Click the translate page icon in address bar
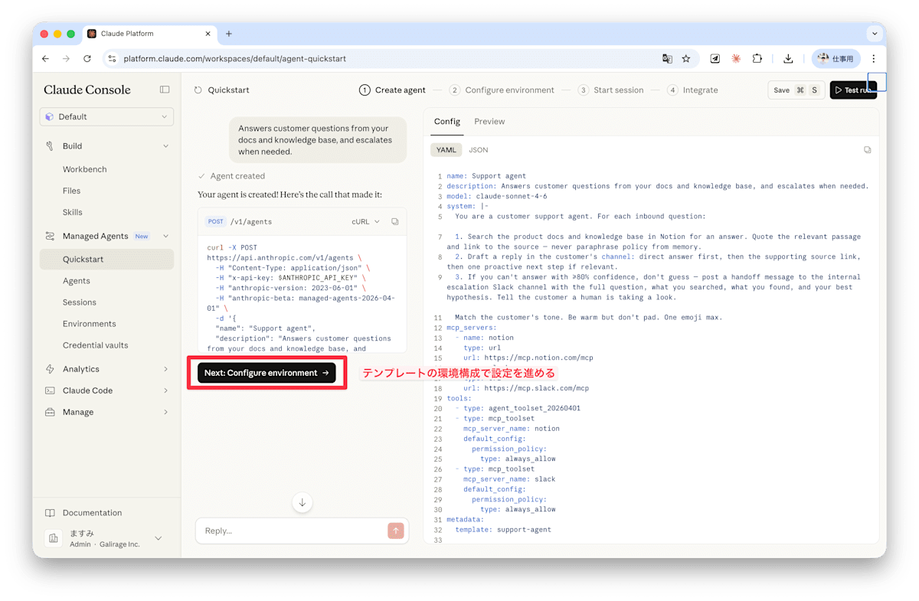 (x=667, y=58)
